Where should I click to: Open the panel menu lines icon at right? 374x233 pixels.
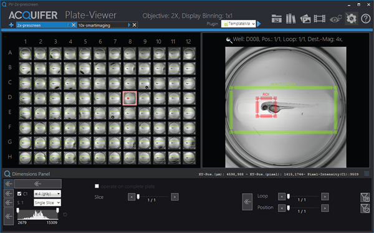coord(367,174)
